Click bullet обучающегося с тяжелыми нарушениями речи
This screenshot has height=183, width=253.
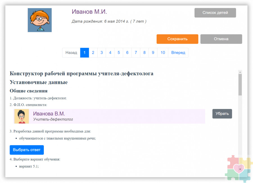[57, 139]
